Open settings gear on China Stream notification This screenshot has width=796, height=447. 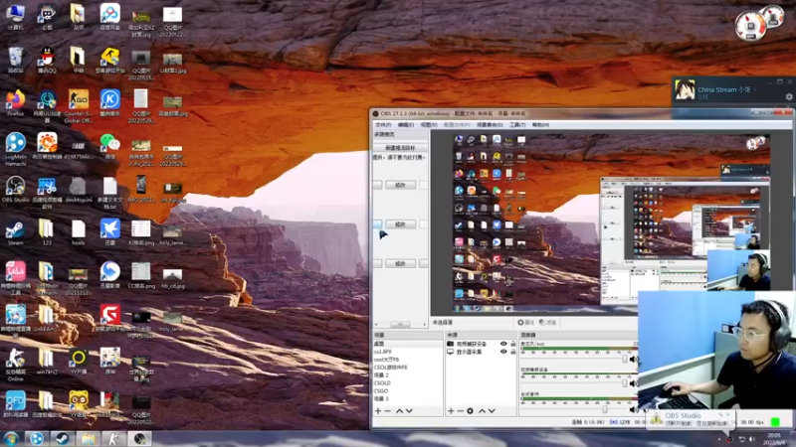(x=788, y=96)
